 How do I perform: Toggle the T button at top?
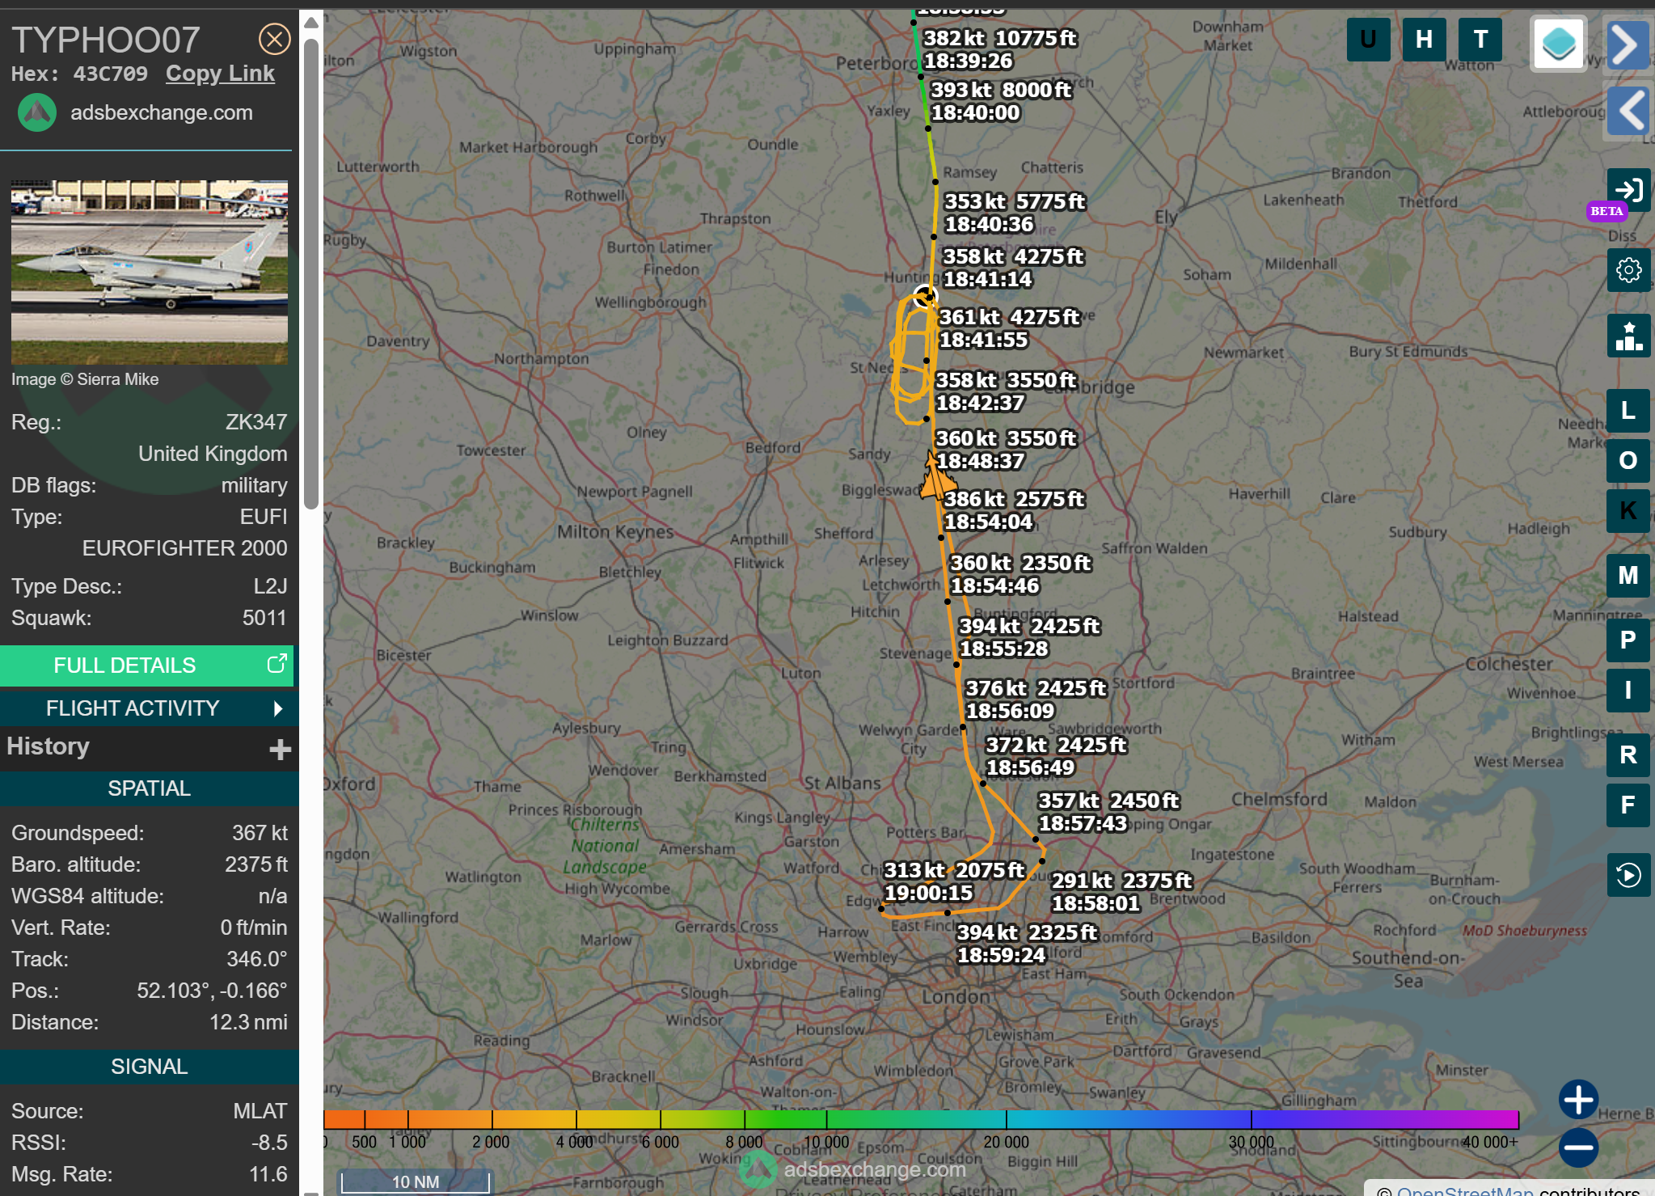click(x=1480, y=39)
